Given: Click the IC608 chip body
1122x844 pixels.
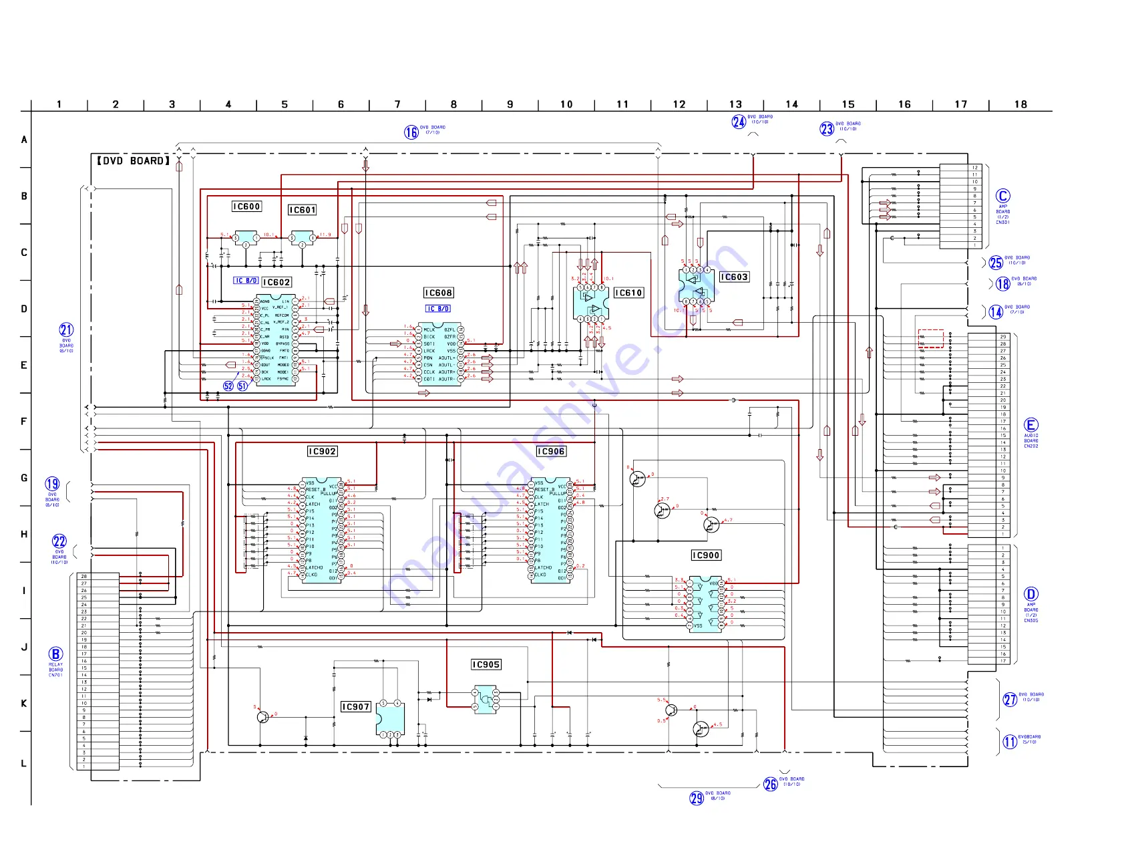Looking at the screenshot, I should click(x=439, y=354).
